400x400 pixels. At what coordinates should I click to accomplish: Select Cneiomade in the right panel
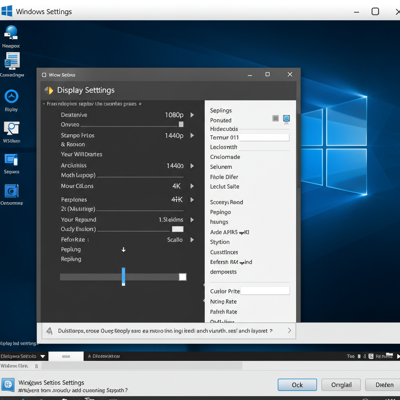225,157
